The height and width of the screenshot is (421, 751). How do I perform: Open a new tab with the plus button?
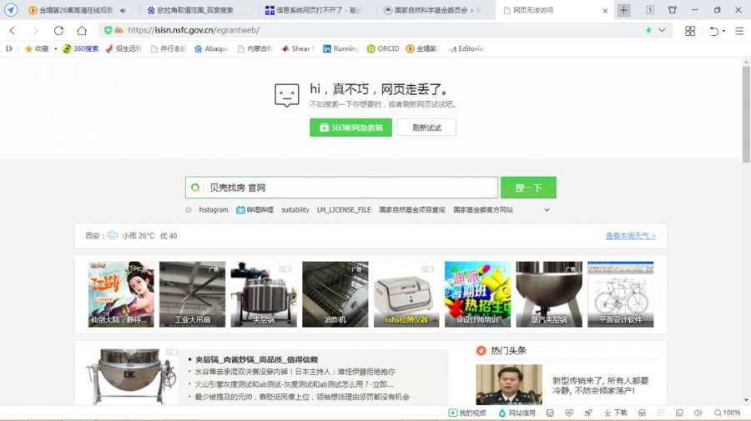624,10
